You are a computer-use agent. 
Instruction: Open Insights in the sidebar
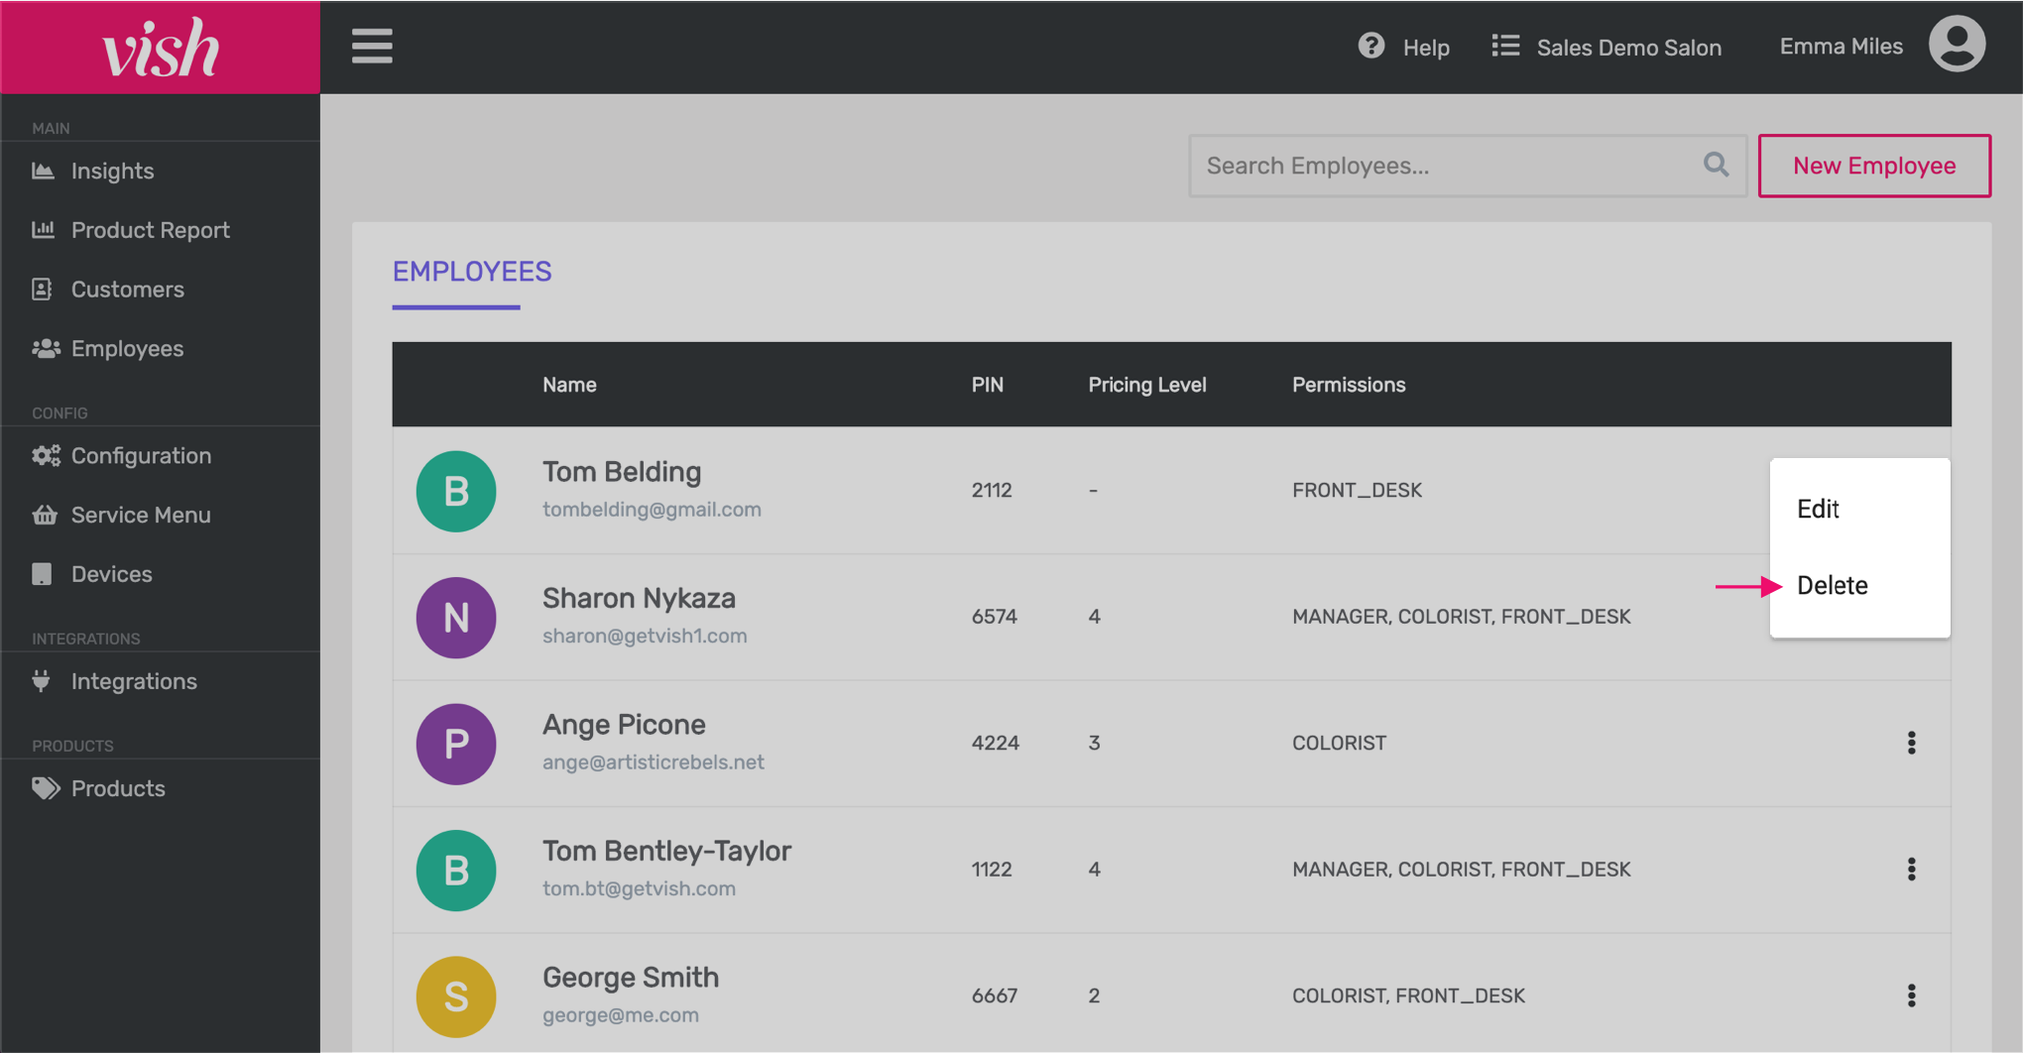pyautogui.click(x=112, y=172)
